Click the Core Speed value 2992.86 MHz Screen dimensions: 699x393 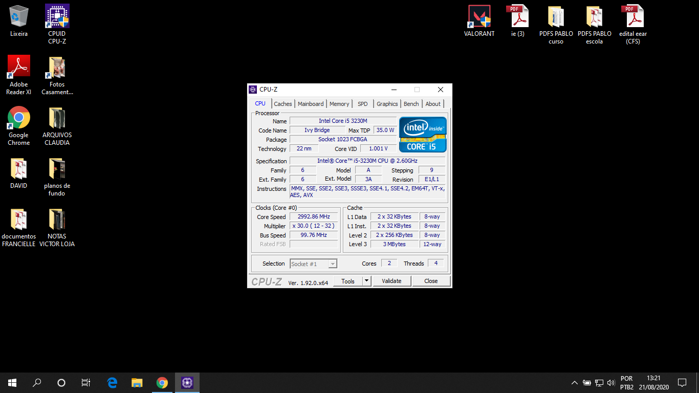(x=314, y=216)
